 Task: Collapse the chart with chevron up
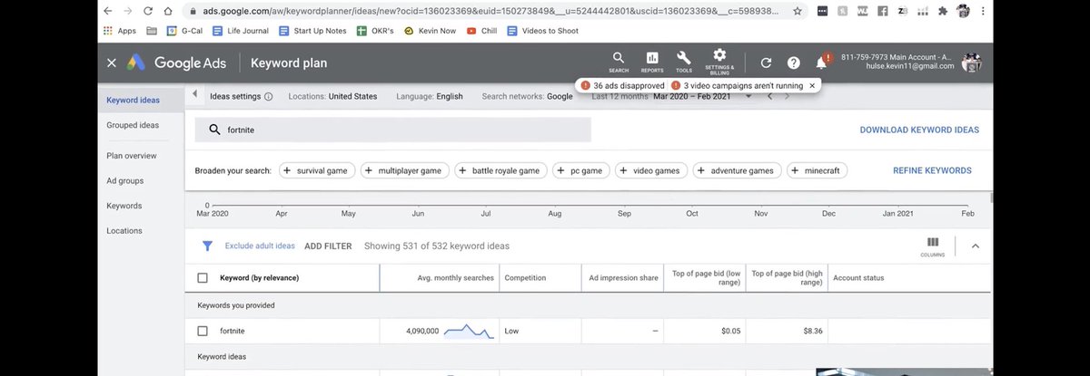tap(976, 246)
